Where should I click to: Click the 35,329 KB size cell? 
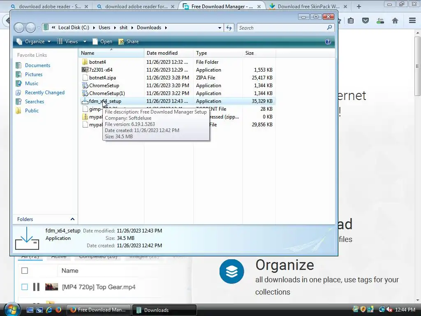click(262, 101)
